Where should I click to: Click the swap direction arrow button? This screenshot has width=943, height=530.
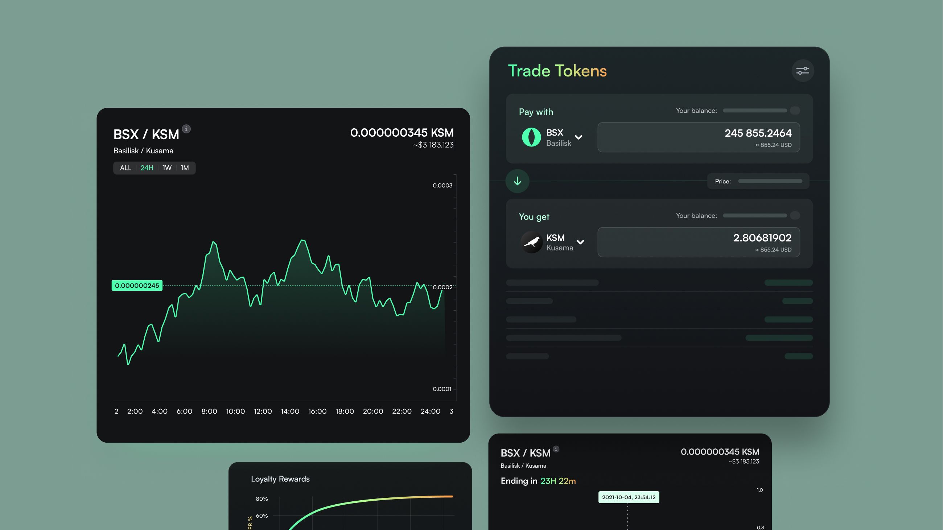click(517, 181)
